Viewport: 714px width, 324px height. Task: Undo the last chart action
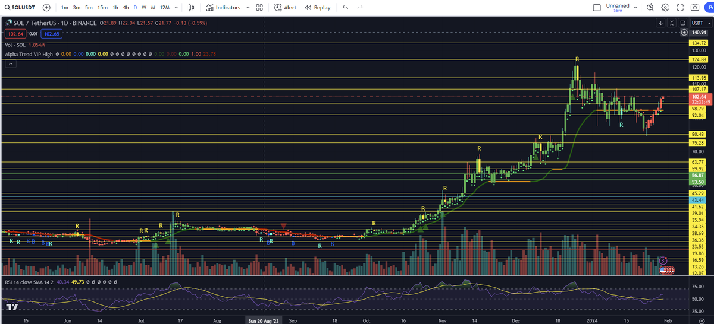point(346,8)
